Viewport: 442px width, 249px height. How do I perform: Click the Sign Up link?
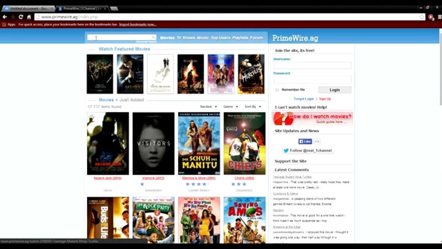325,99
